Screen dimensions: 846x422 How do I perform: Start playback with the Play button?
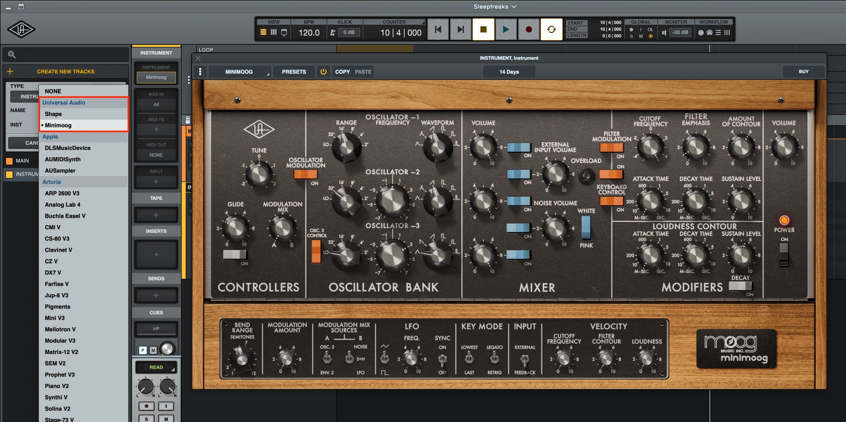point(506,30)
